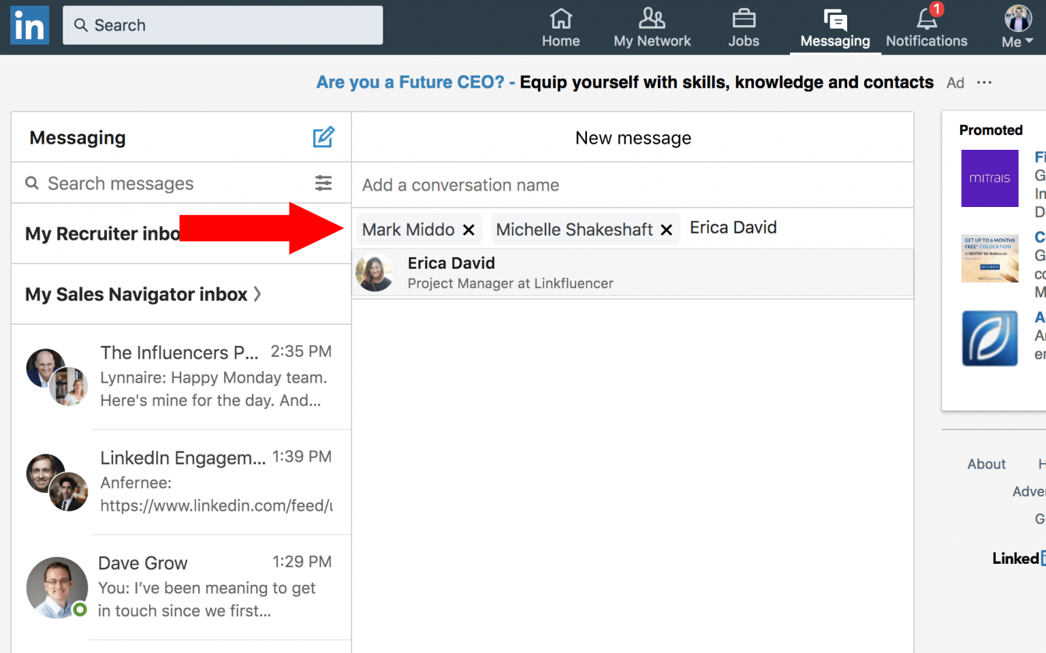The width and height of the screenshot is (1046, 653).
Task: Open the message filter icon
Action: 323,183
